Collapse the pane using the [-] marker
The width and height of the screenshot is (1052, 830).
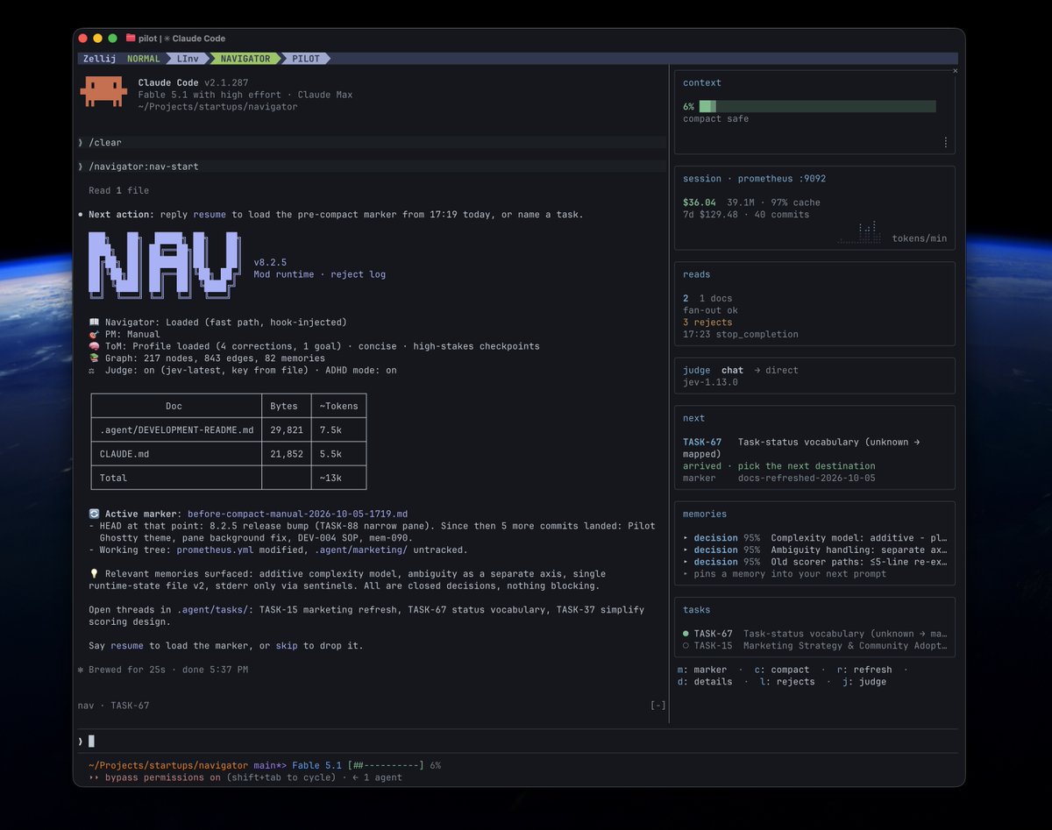coord(657,706)
